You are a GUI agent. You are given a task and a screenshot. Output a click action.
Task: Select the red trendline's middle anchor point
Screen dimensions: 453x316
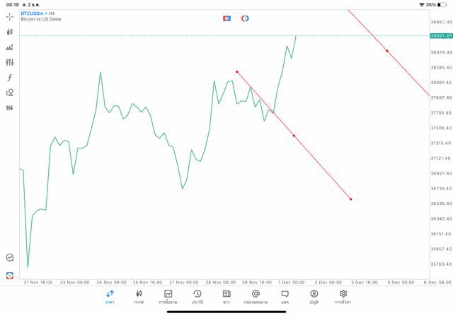(294, 136)
